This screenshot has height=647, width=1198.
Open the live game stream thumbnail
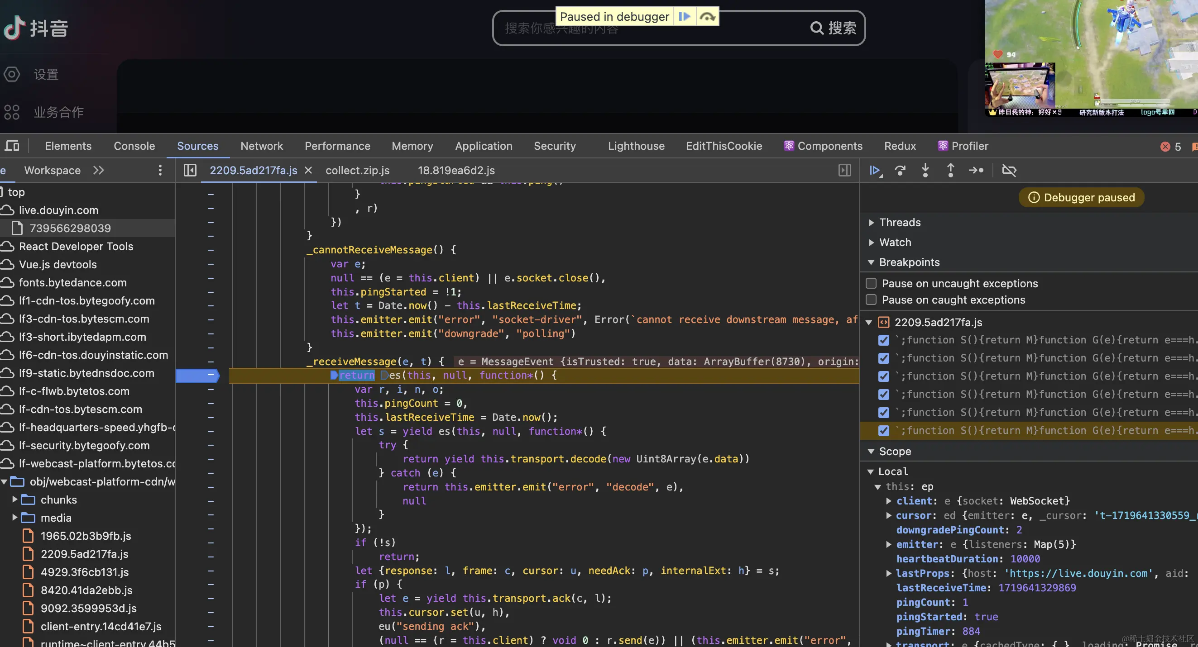[x=1091, y=57]
